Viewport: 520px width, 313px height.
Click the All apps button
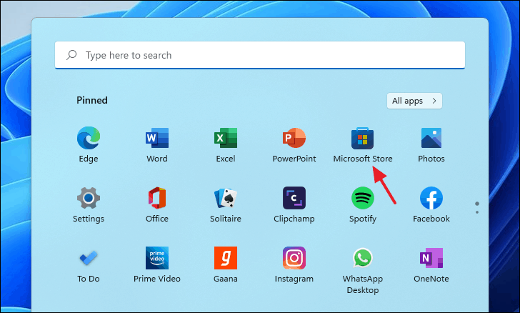[414, 101]
